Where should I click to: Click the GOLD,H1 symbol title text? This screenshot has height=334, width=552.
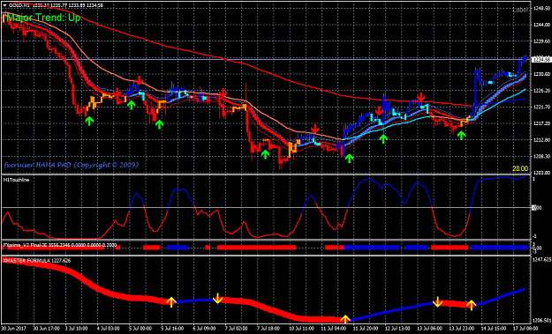[19, 5]
